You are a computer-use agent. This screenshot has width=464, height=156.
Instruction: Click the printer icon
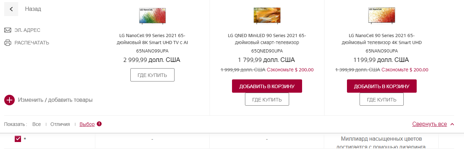pos(8,43)
